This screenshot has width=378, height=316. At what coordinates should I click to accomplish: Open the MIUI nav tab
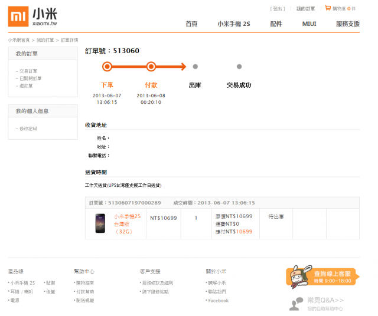pos(309,24)
